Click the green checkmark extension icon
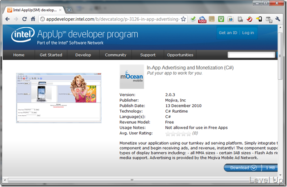287x187 pixels. click(193, 19)
